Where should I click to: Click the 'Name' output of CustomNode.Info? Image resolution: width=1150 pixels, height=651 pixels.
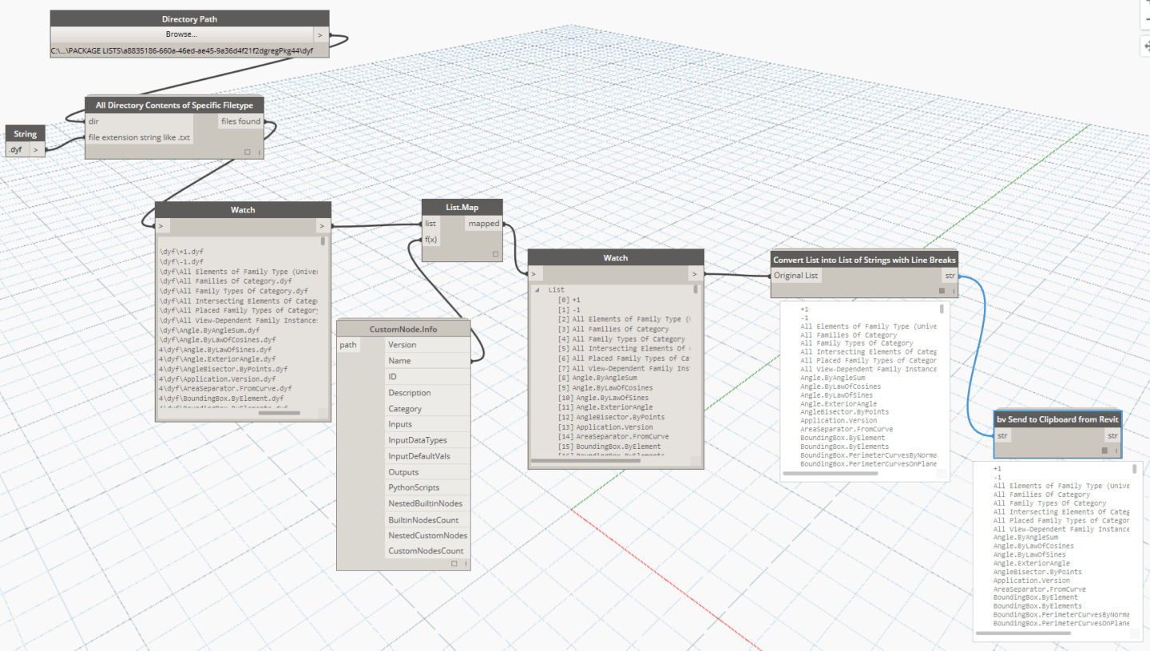coord(427,361)
